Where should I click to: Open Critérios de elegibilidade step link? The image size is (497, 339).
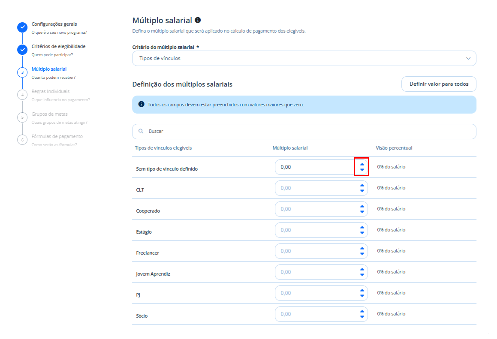(x=59, y=46)
